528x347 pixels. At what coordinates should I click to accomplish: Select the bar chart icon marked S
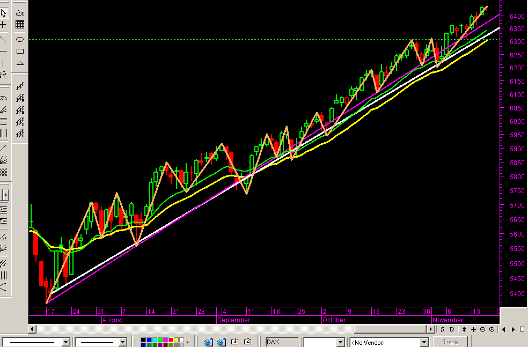pyautogui.click(x=20, y=110)
